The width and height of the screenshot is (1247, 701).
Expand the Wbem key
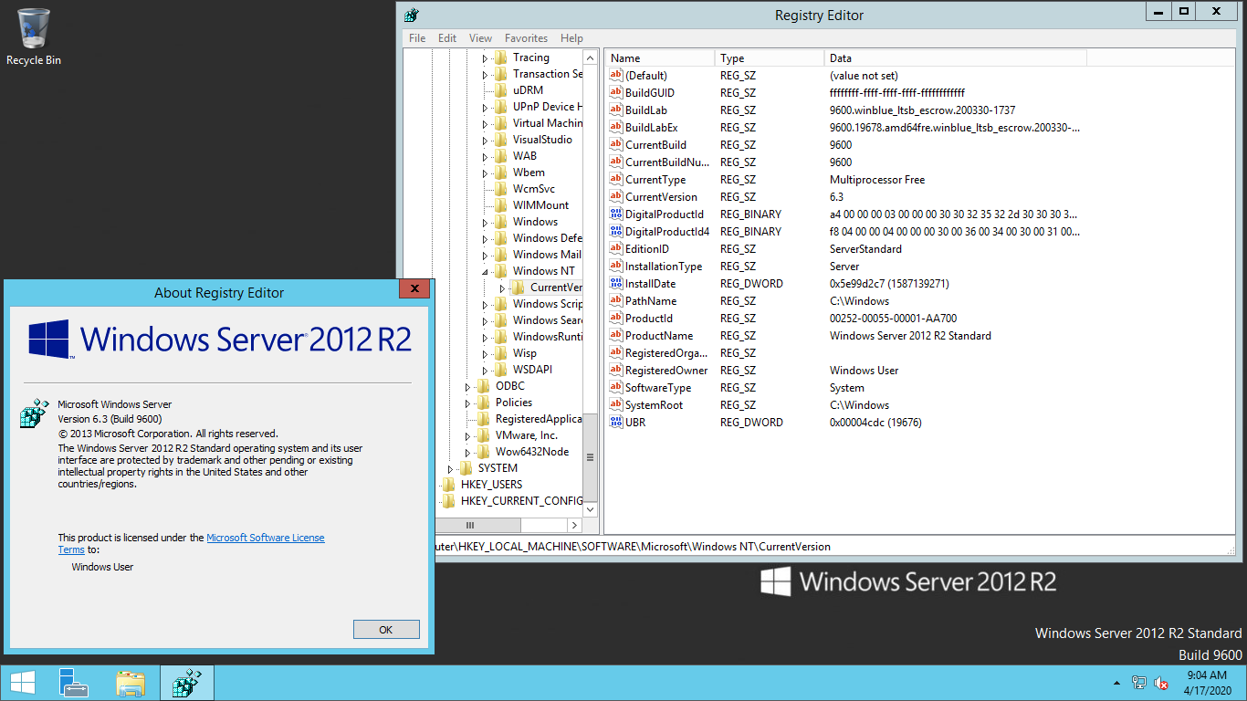(x=485, y=173)
